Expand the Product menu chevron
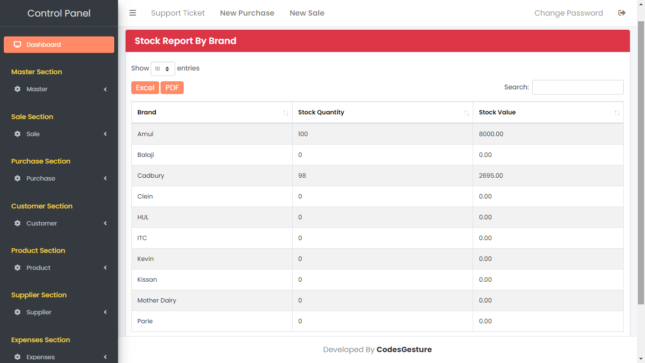 click(105, 268)
